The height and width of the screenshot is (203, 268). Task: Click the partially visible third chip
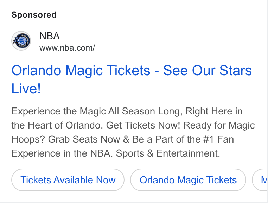pyautogui.click(x=260, y=180)
